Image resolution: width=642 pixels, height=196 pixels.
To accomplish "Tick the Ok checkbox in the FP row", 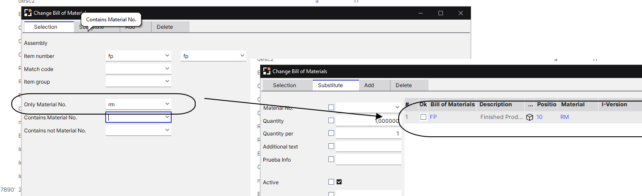I will point(423,117).
